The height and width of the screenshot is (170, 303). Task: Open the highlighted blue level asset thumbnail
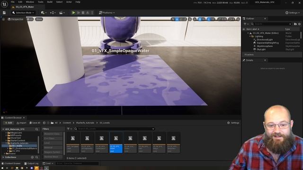116,143
